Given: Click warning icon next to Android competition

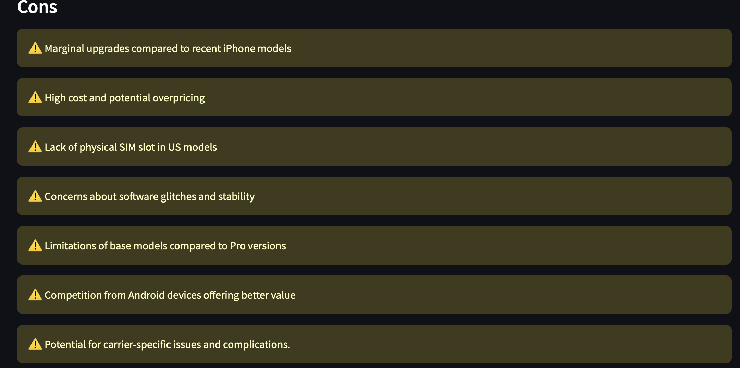Looking at the screenshot, I should click(x=35, y=295).
